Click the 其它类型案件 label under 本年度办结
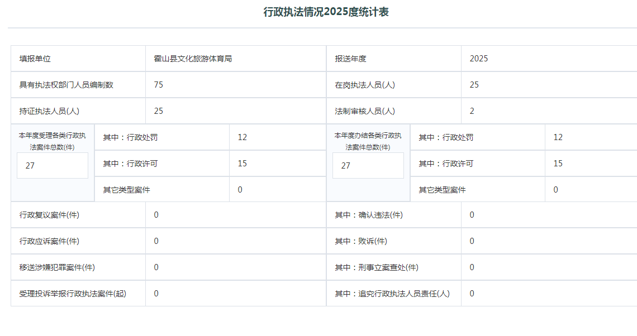637x336 pixels. pos(442,190)
